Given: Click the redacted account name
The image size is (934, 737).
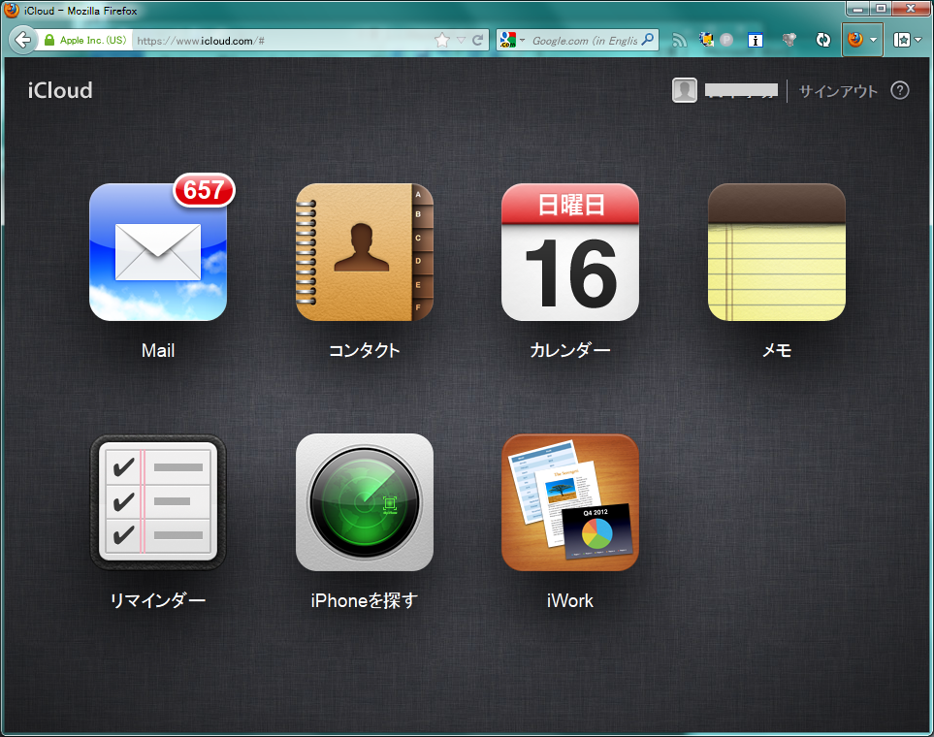Looking at the screenshot, I should pyautogui.click(x=741, y=90).
